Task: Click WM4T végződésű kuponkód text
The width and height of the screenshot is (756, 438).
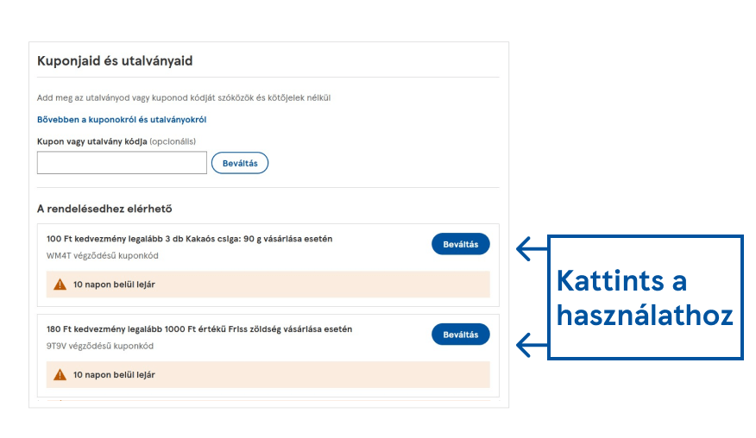Action: click(102, 255)
